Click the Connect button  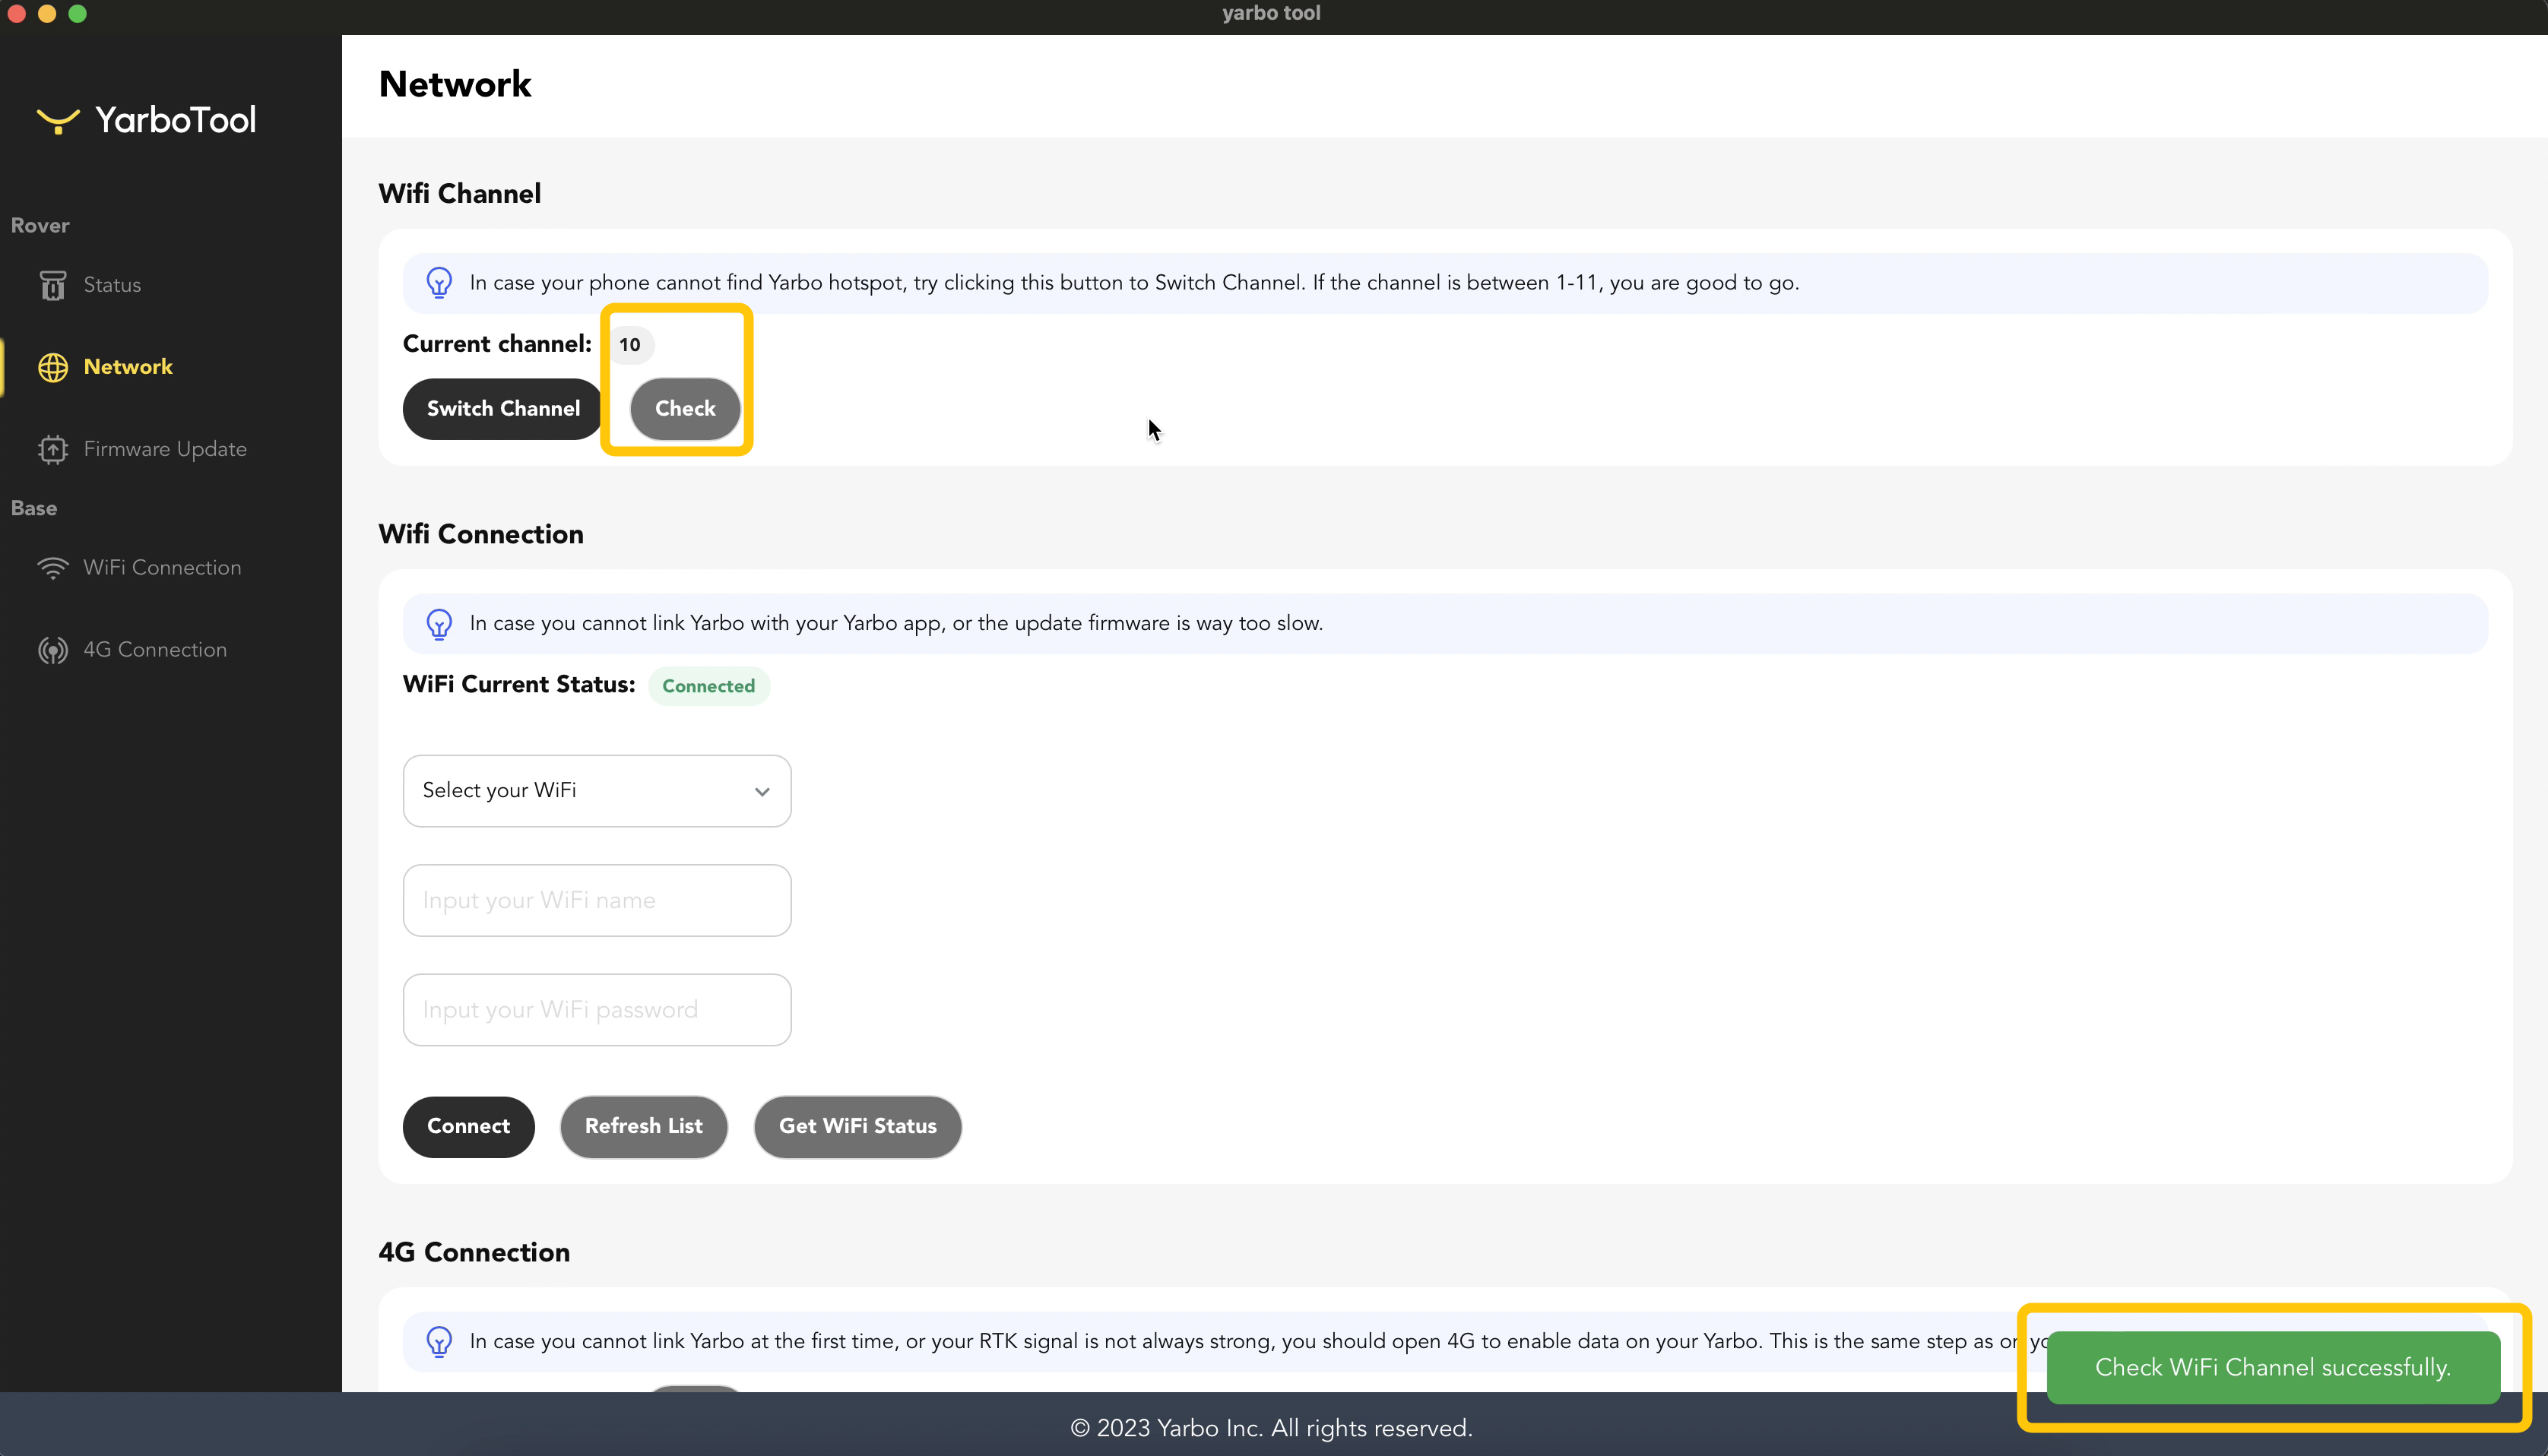(468, 1126)
